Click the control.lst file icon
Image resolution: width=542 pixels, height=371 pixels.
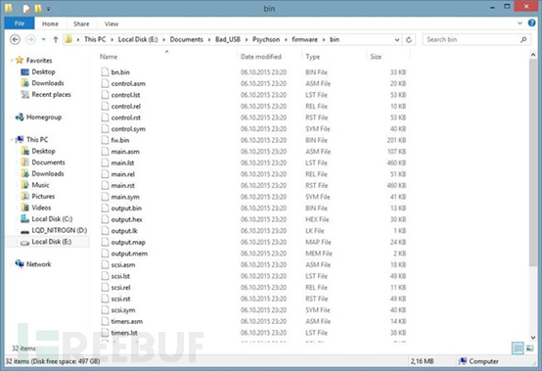coord(105,95)
